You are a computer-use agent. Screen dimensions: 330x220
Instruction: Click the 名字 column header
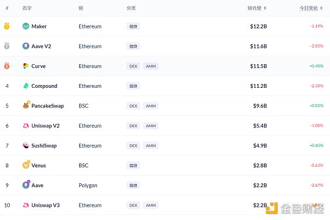coord(27,8)
